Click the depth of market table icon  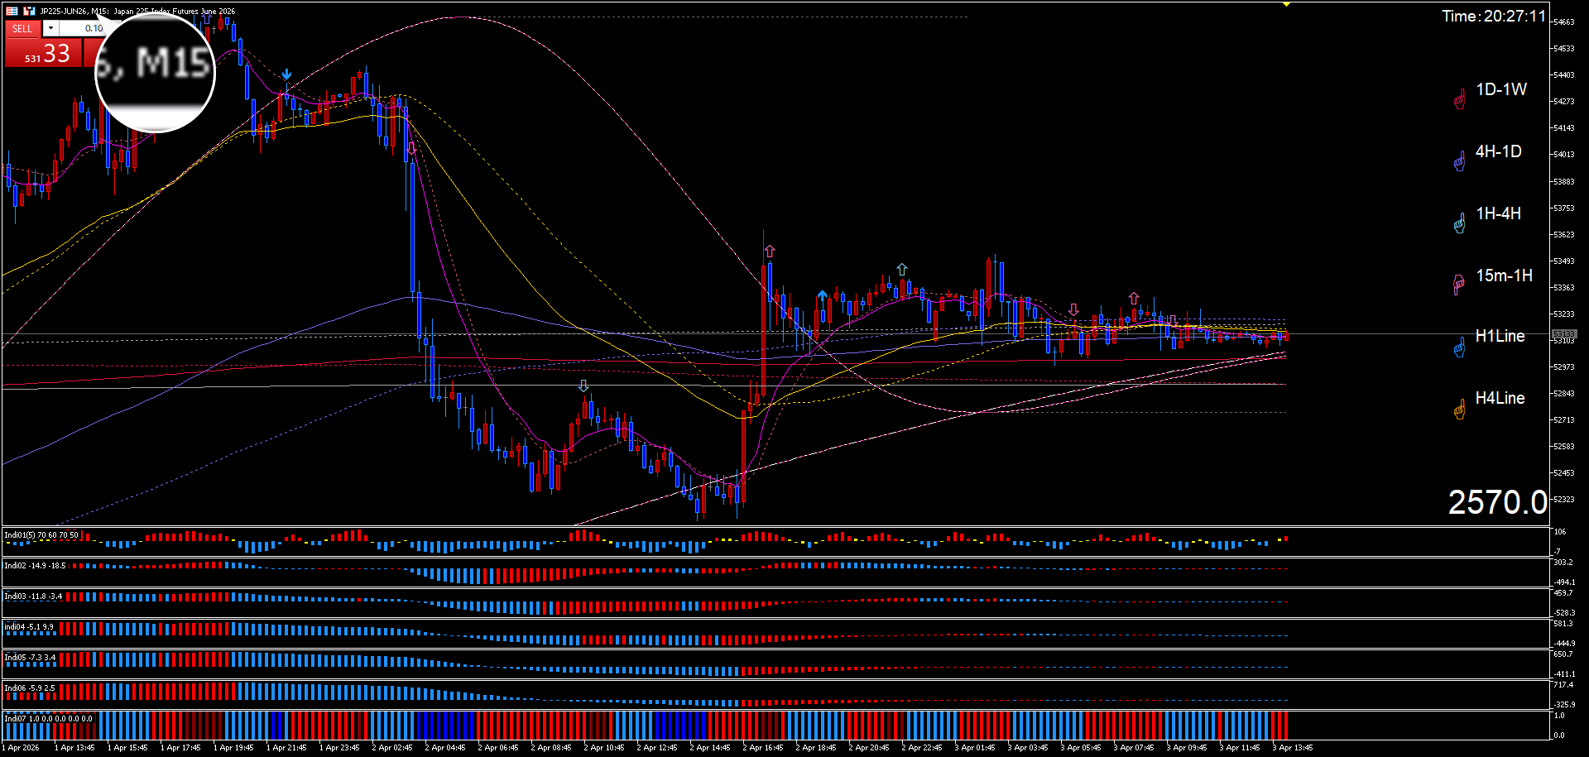12,11
